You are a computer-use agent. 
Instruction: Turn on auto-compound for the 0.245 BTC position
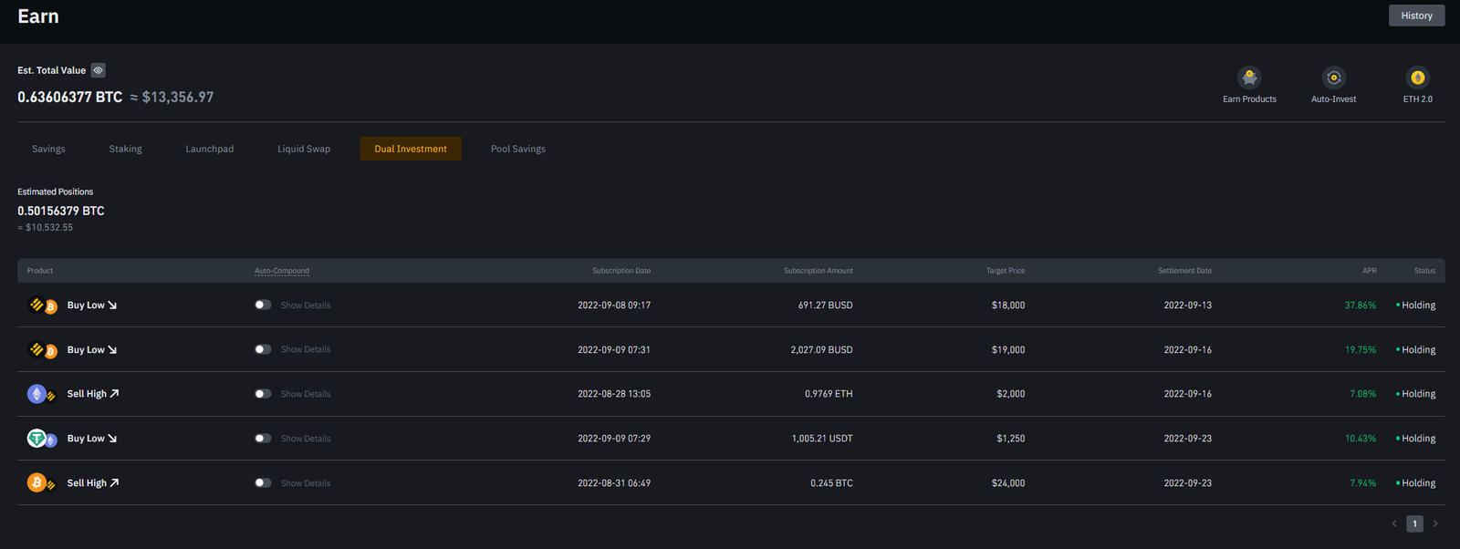click(263, 483)
